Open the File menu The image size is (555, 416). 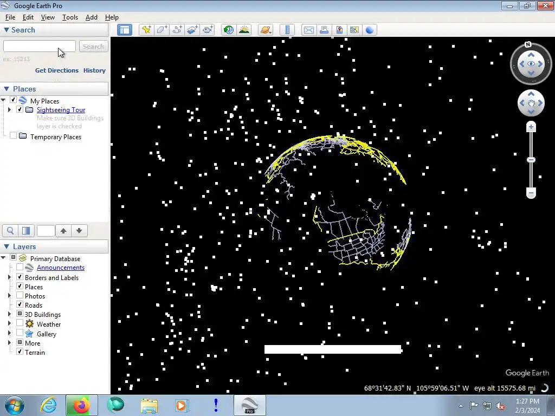(x=10, y=17)
